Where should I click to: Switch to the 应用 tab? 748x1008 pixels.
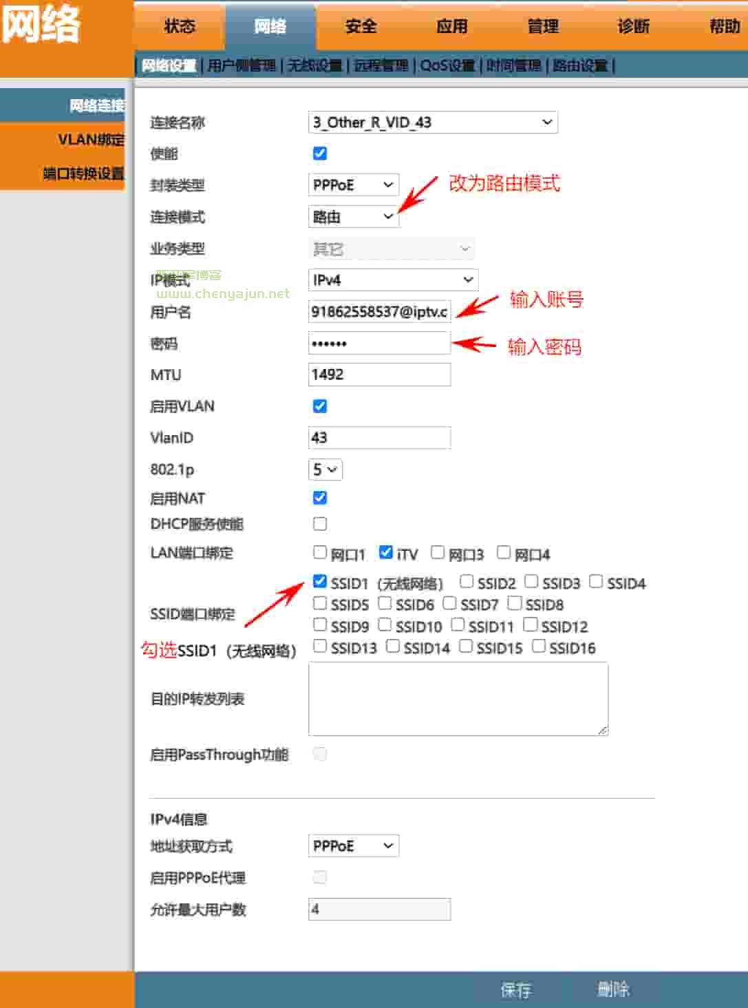pyautogui.click(x=452, y=26)
